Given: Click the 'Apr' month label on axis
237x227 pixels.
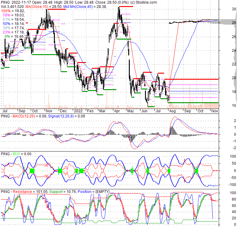Looking at the screenshot, I should (117, 111).
